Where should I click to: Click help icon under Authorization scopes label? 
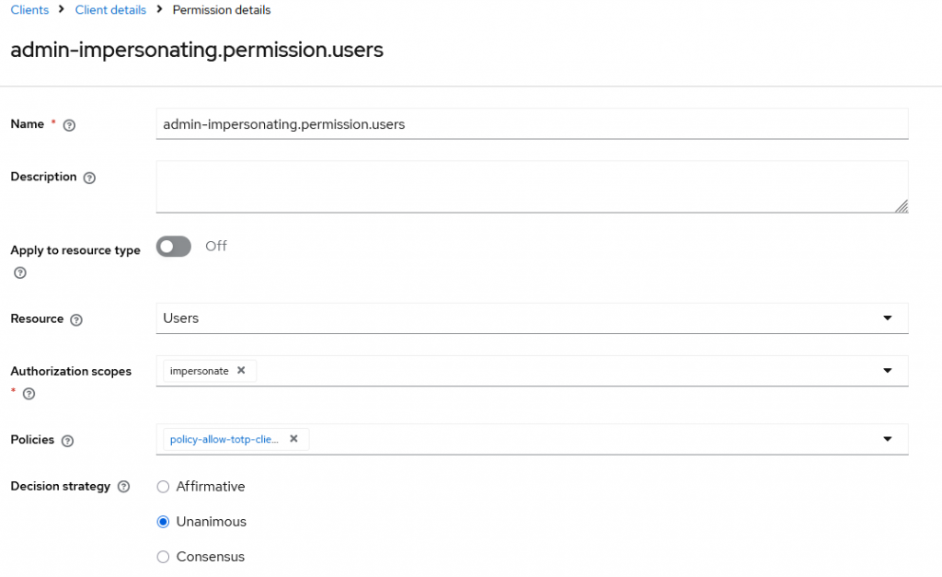click(x=29, y=394)
